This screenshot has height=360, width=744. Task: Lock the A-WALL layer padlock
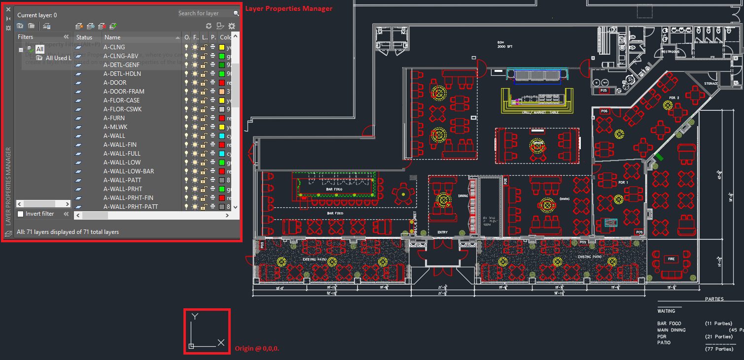click(x=204, y=135)
